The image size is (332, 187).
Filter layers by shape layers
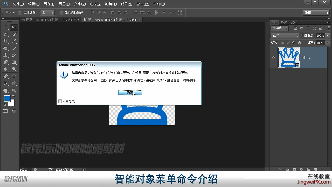[x=314, y=28]
